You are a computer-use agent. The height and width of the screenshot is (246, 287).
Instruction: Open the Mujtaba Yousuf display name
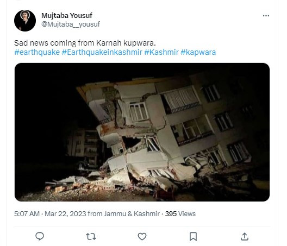pos(67,16)
